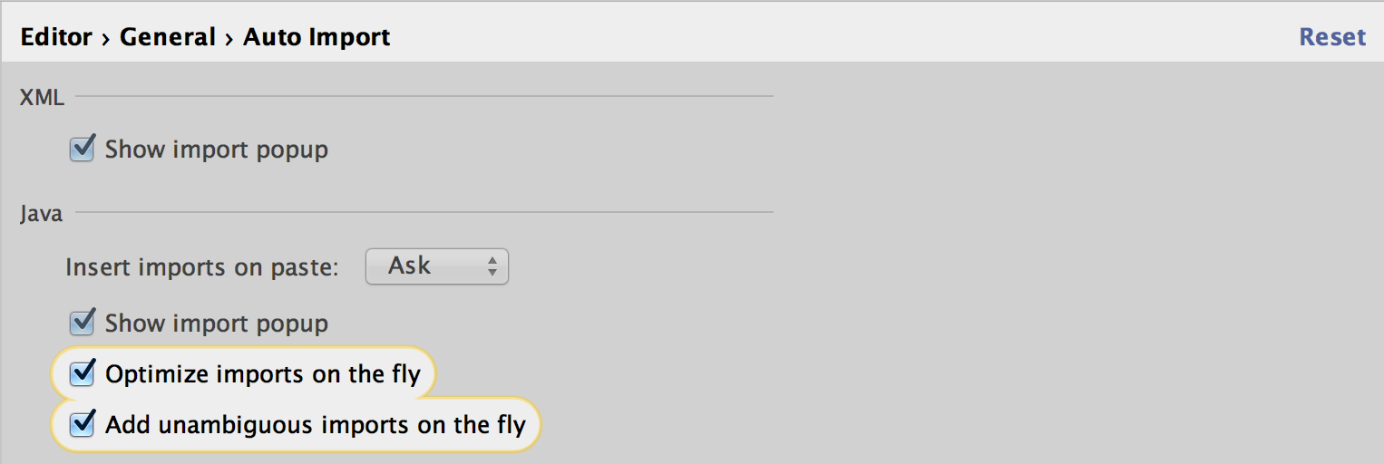Uncheck Add unambiguous imports on the fly box
The image size is (1384, 464).
pos(83,424)
